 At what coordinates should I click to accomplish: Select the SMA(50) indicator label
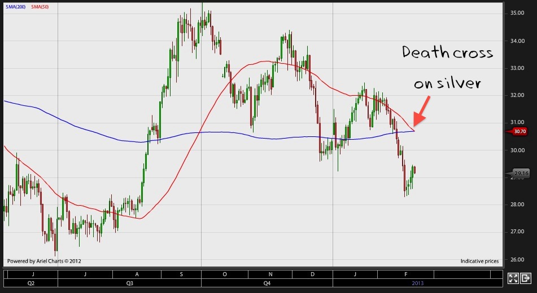point(40,7)
